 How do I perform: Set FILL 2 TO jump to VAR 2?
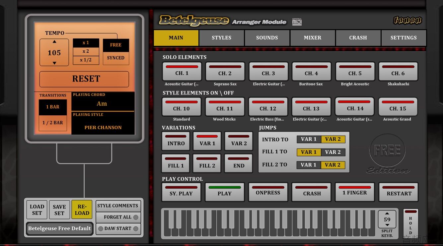[x=333, y=165]
